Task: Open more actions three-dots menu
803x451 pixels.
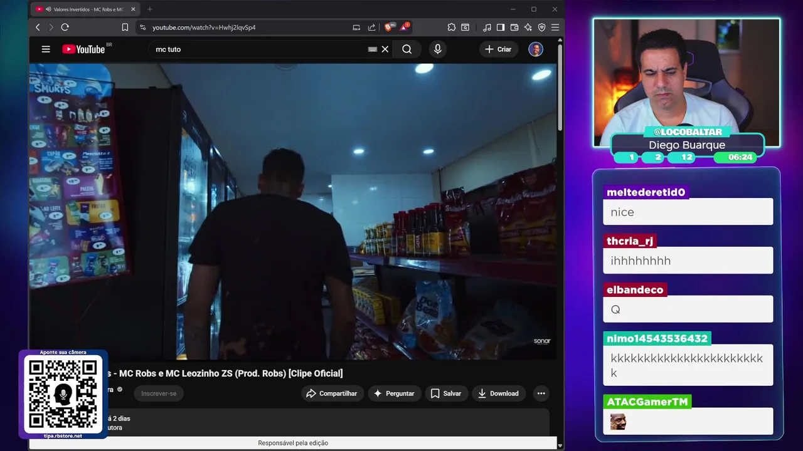Action: [x=541, y=393]
